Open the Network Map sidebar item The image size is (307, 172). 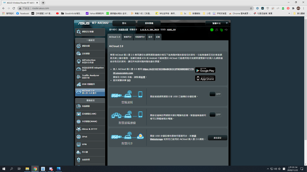90,46
